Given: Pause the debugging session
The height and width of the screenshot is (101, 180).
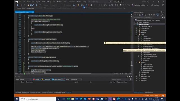Looking at the screenshot, I should pos(87,5).
